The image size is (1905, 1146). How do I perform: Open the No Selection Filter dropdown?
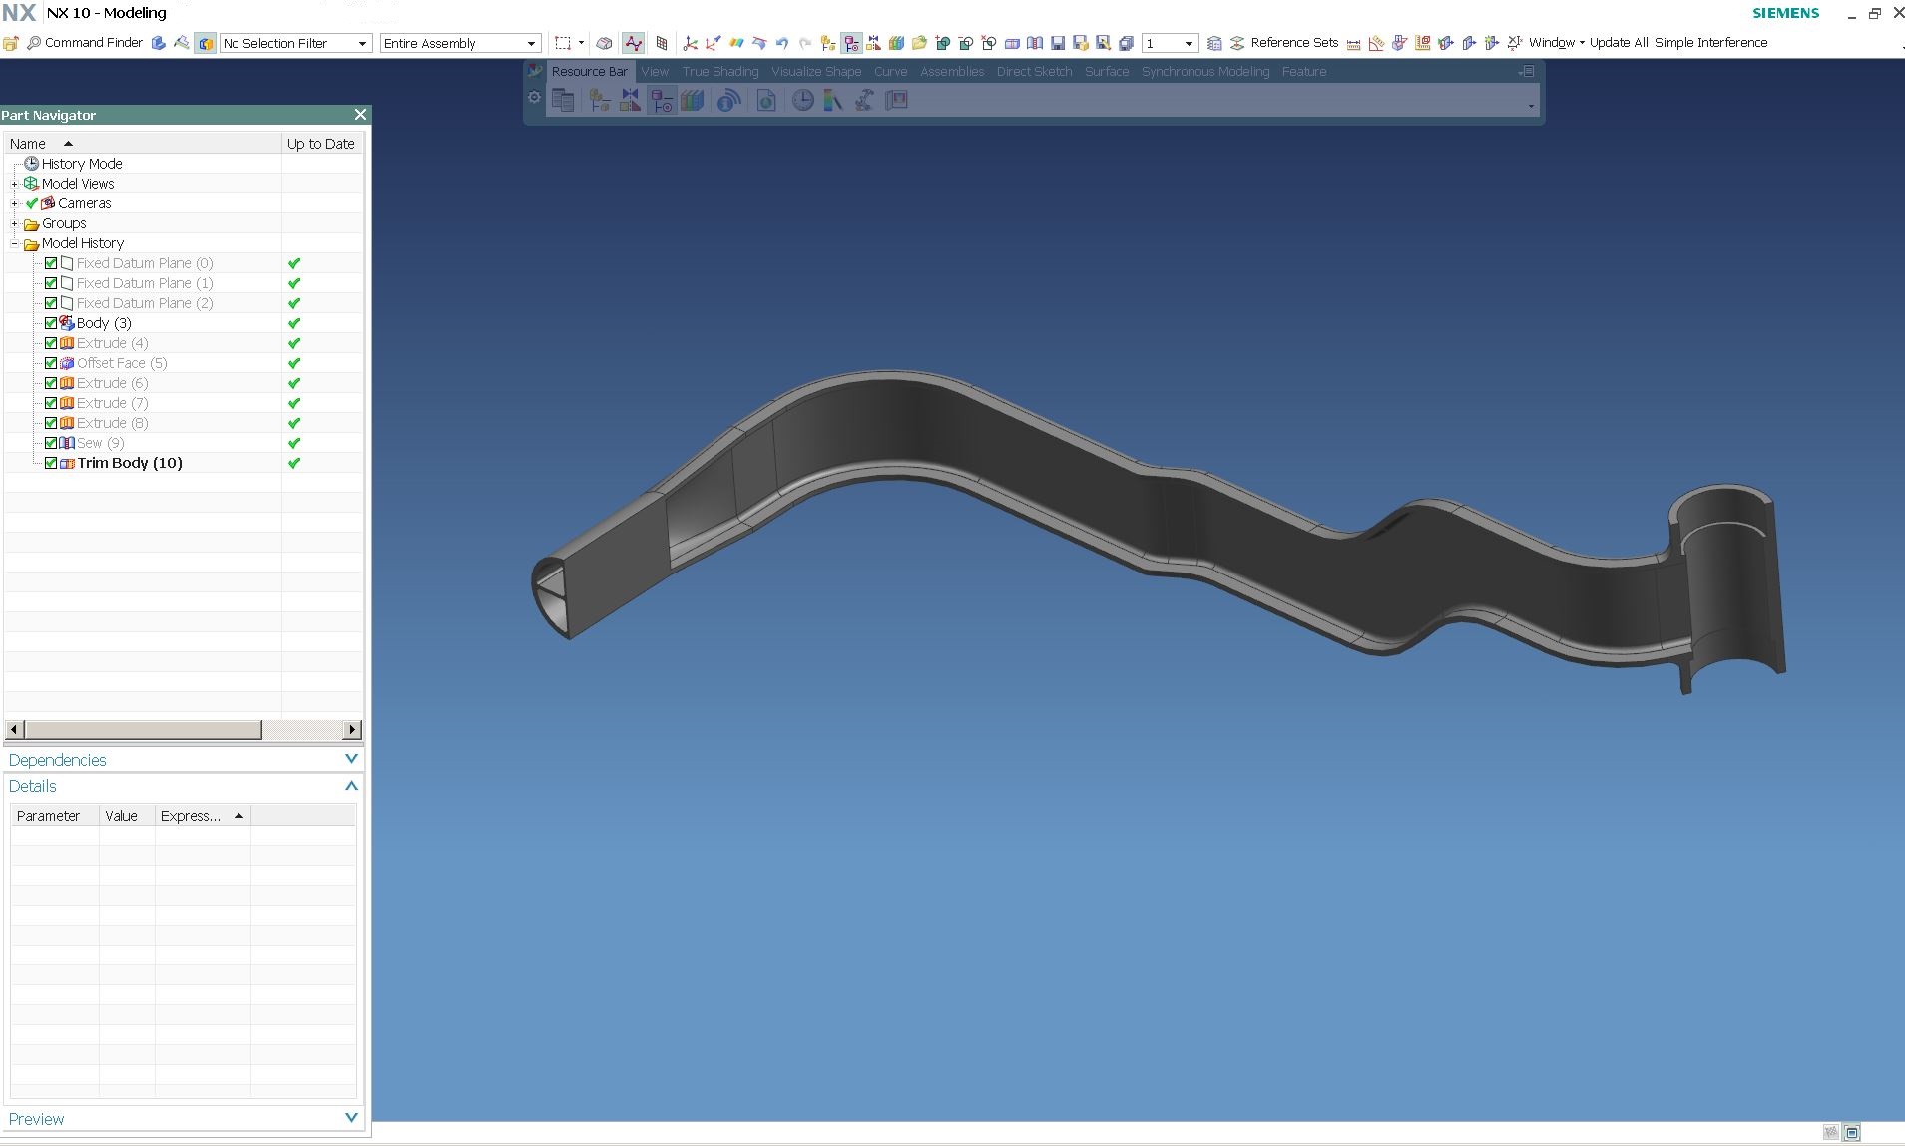[x=295, y=43]
